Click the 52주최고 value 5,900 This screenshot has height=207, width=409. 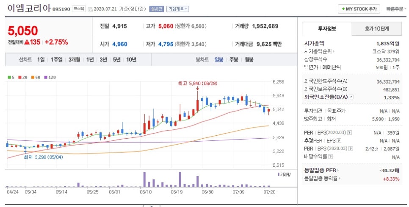(378, 119)
